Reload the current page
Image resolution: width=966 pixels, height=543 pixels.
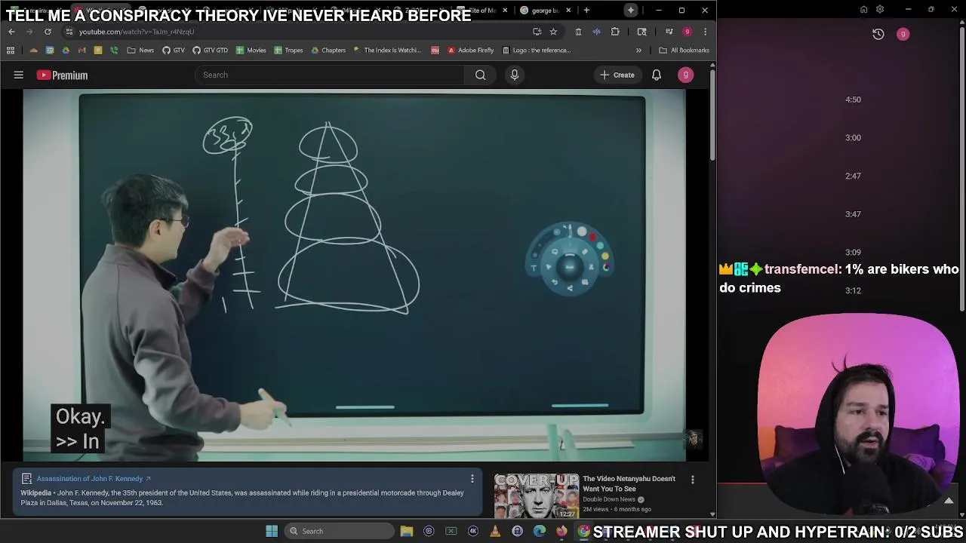click(x=48, y=32)
